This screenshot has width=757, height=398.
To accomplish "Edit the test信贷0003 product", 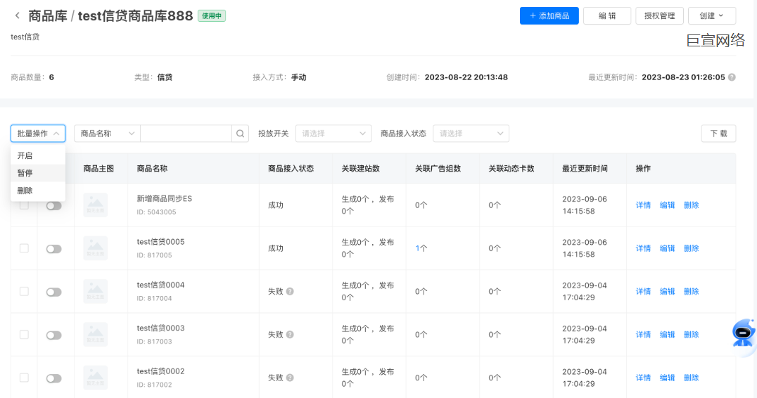I will (x=667, y=335).
